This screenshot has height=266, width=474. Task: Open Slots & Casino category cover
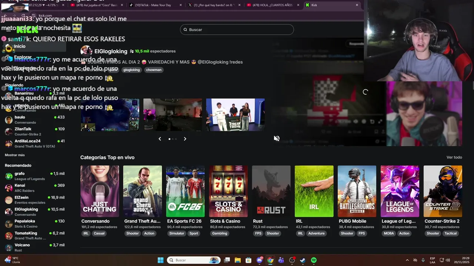[x=228, y=191]
